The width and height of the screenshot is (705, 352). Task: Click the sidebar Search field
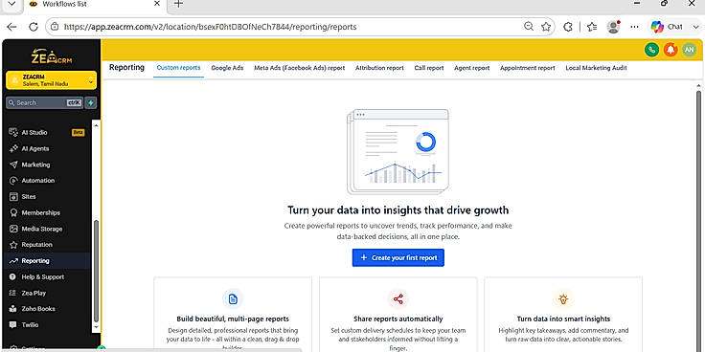[x=44, y=102]
